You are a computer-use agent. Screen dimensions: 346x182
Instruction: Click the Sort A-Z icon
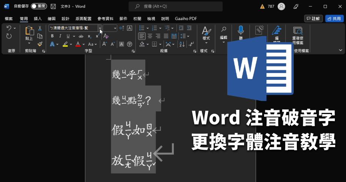182,44
